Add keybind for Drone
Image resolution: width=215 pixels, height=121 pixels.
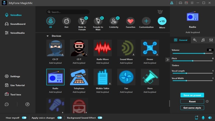pos(150,63)
